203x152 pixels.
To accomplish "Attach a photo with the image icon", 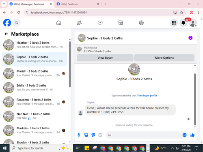I will click(x=86, y=135).
